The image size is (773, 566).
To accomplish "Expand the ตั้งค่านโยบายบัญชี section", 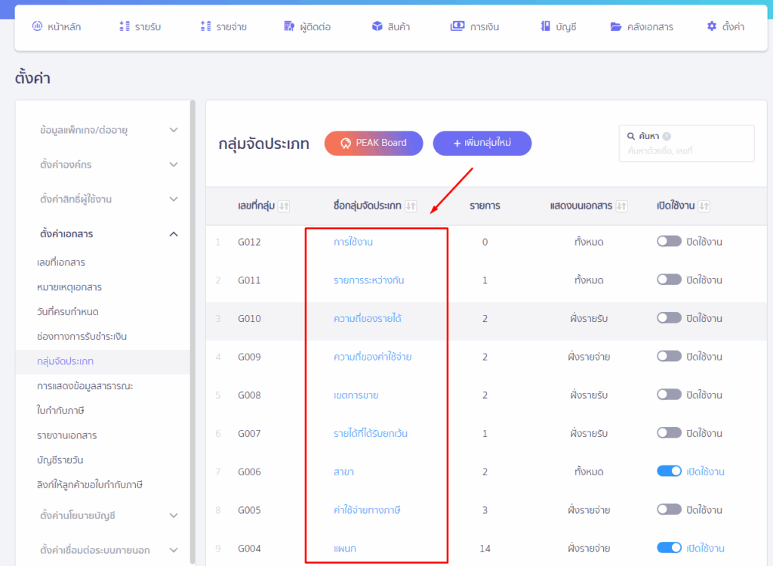I will pos(174,515).
